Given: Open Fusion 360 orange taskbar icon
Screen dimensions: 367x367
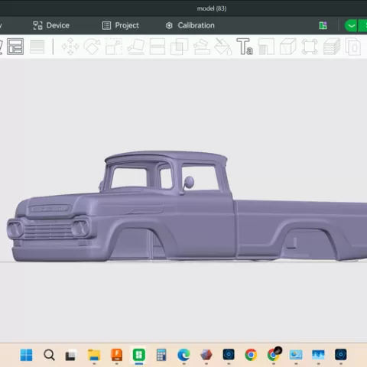Looking at the screenshot, I should tap(117, 355).
